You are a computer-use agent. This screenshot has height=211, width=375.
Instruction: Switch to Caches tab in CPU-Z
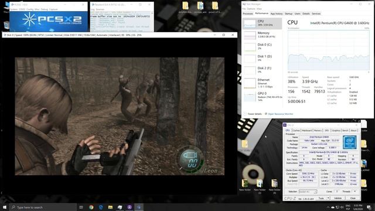pos(296,130)
